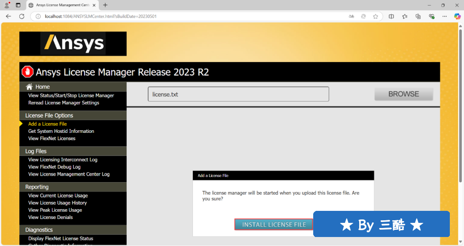This screenshot has width=464, height=246.
Task: Click the Add a License File dialog title
Action: [213, 175]
